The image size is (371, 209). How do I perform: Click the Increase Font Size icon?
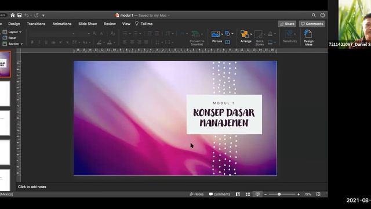point(94,34)
